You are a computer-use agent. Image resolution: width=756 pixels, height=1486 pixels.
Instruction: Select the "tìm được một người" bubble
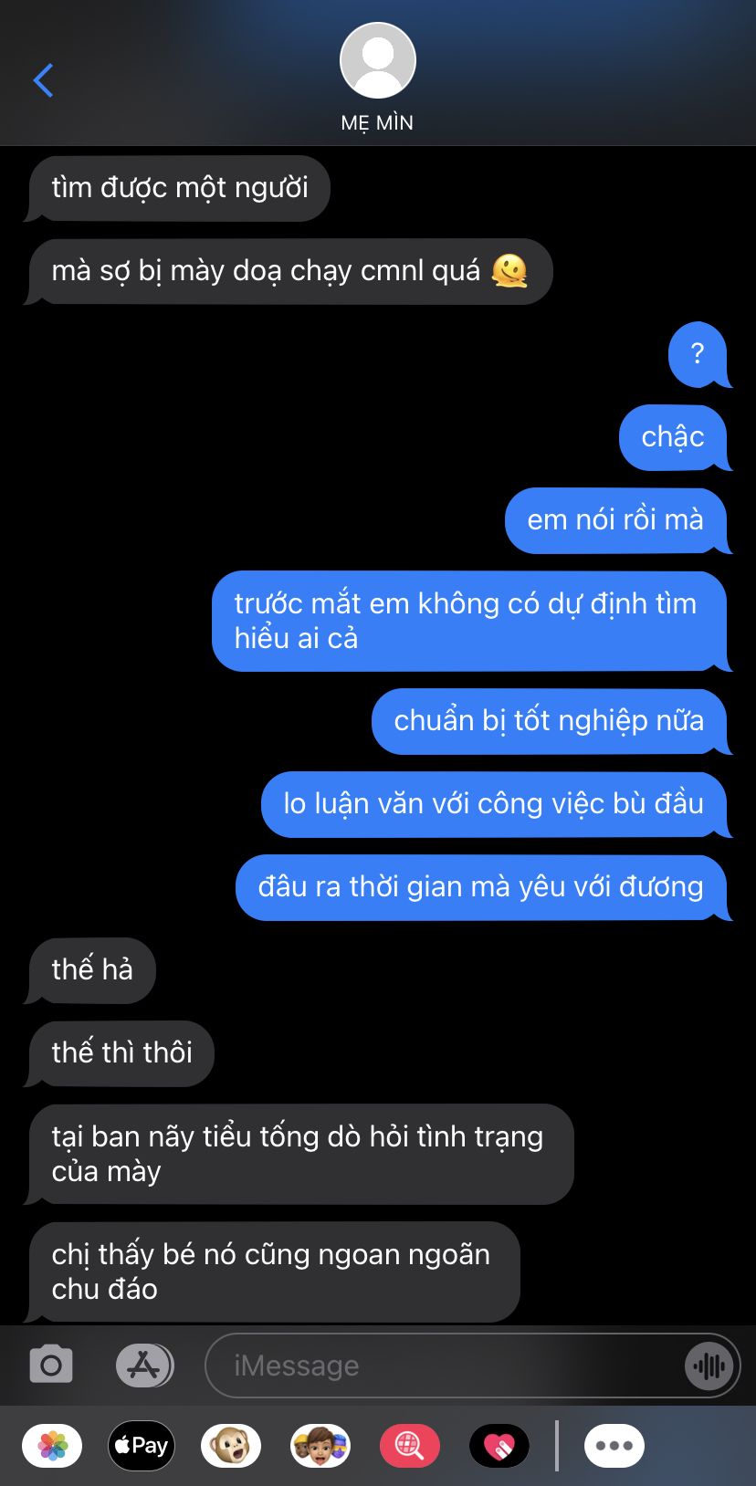point(178,188)
